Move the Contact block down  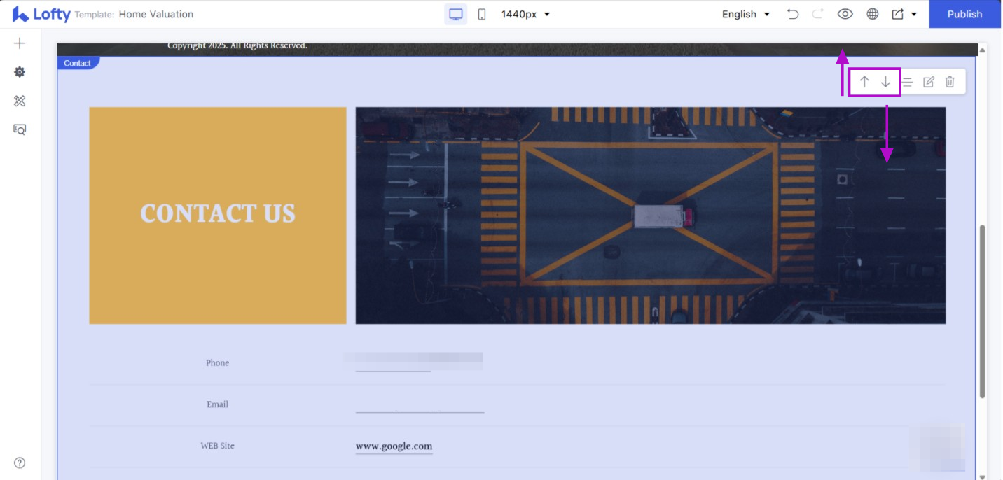pos(885,82)
